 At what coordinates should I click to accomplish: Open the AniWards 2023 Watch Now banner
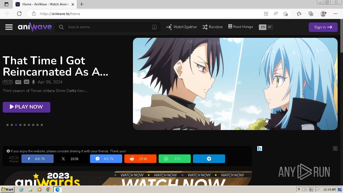127,178
